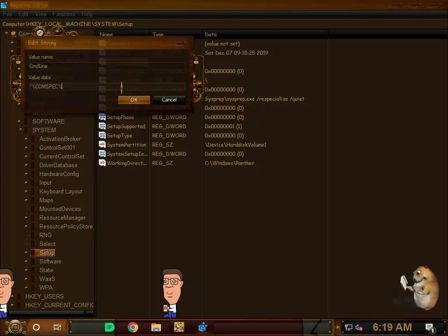448x336 pixels.
Task: Switch to Registry Editor taskbar icon
Action: (x=203, y=327)
